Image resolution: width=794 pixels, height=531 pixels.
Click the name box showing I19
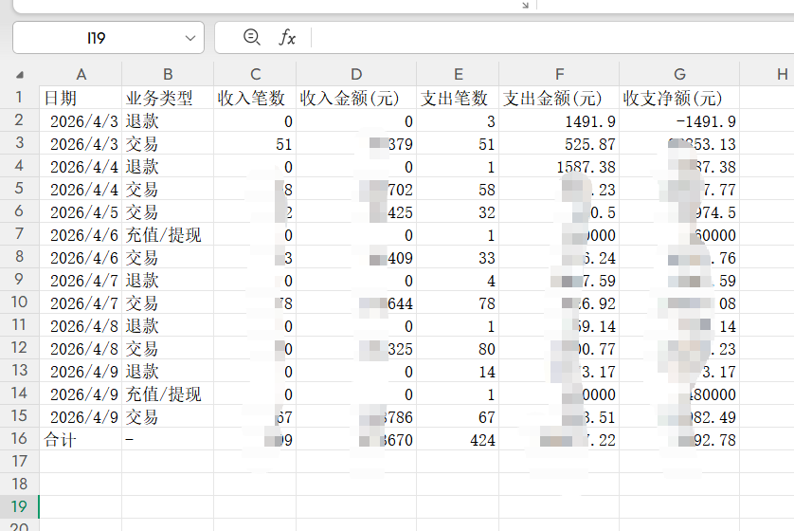[x=96, y=38]
